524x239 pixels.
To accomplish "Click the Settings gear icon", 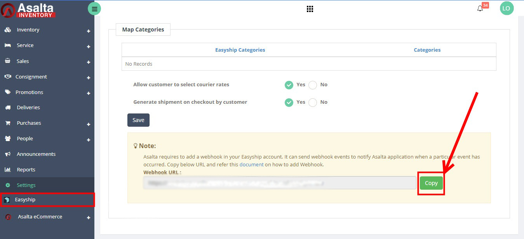I will click(x=8, y=185).
